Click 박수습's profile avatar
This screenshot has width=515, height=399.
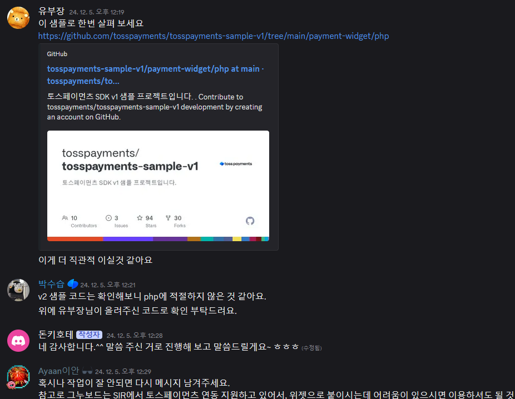point(18,290)
